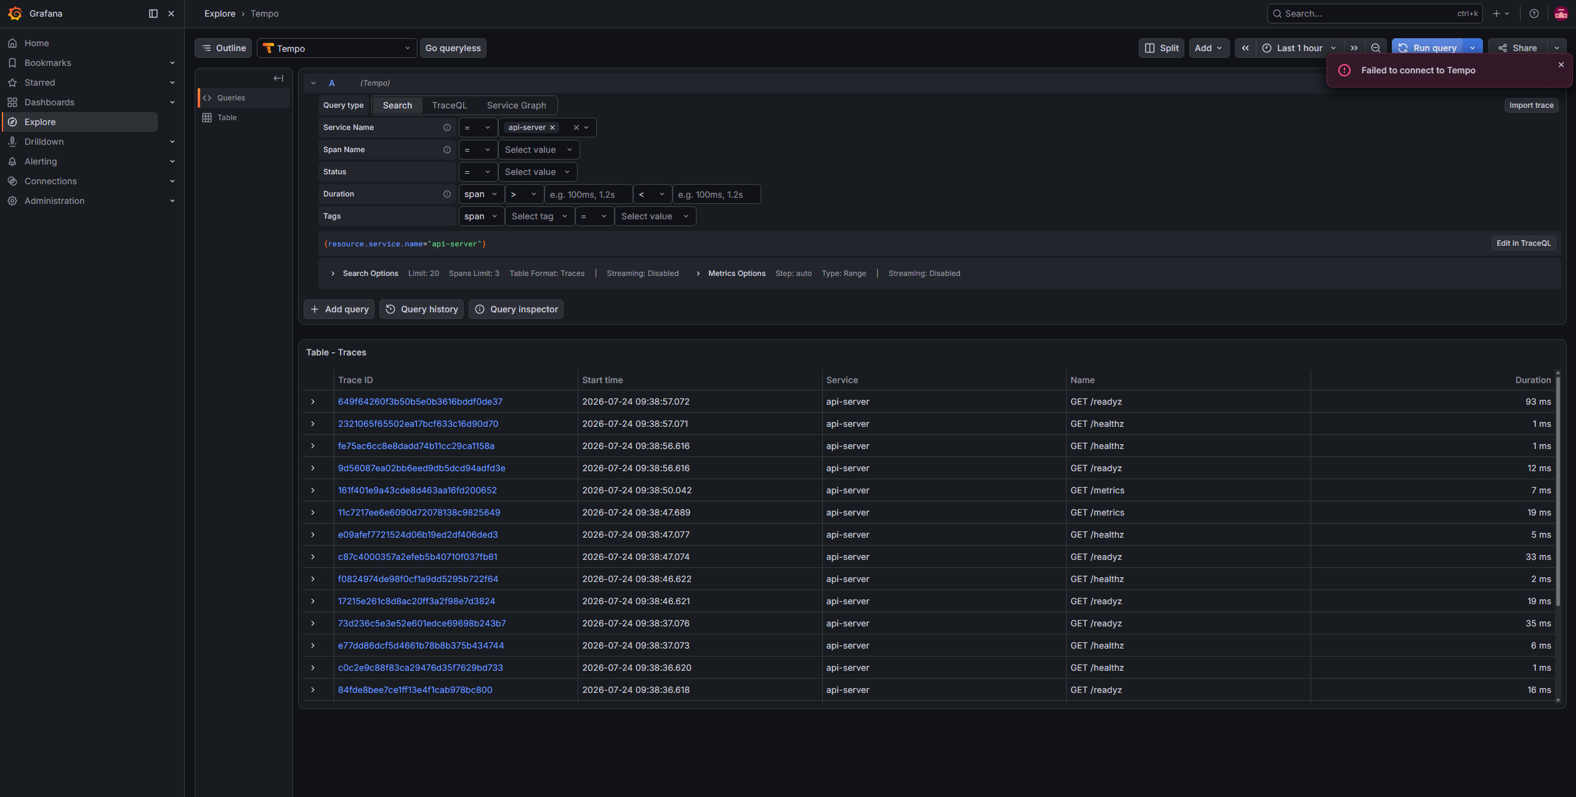1576x797 pixels.
Task: Click Edit in TraceQL button
Action: [1524, 243]
